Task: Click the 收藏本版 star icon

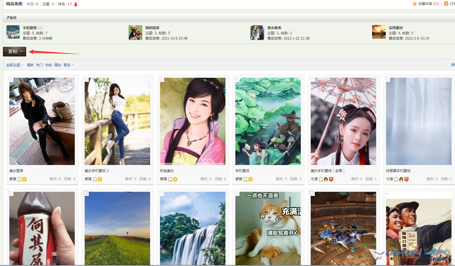Action: 415,4
